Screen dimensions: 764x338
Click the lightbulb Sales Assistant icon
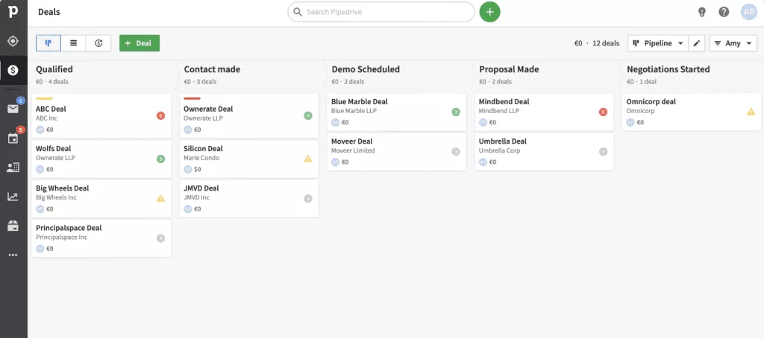click(x=701, y=12)
